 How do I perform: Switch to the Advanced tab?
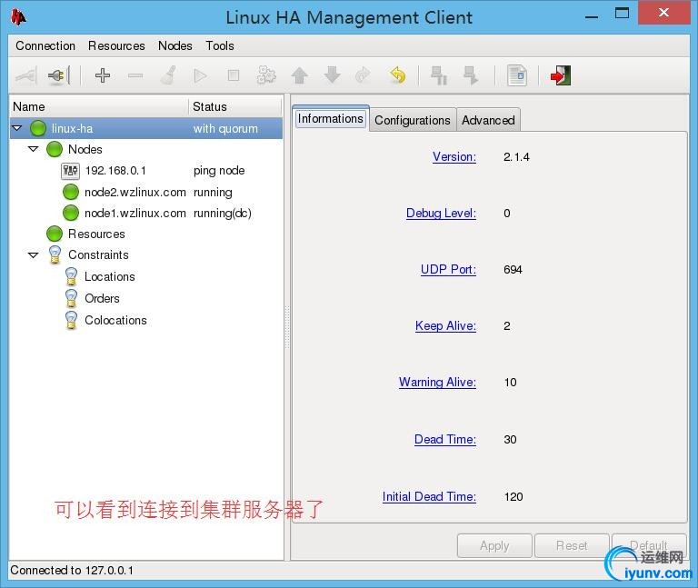[488, 120]
